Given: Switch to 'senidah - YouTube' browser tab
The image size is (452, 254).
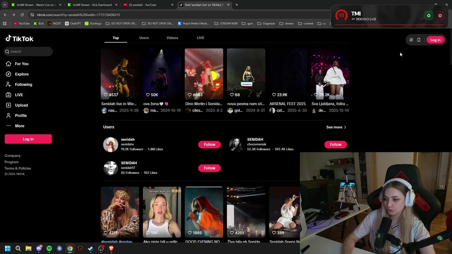Looking at the screenshot, I should 148,5.
